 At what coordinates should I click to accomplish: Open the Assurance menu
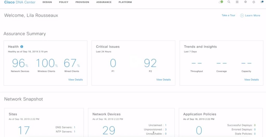pos(104,2)
